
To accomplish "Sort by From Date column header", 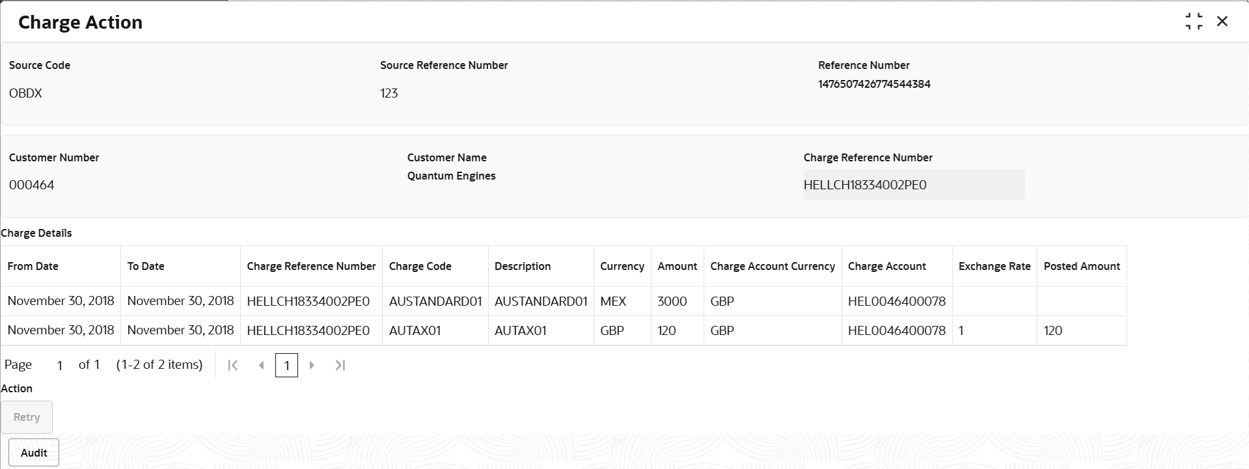I will click(x=33, y=266).
